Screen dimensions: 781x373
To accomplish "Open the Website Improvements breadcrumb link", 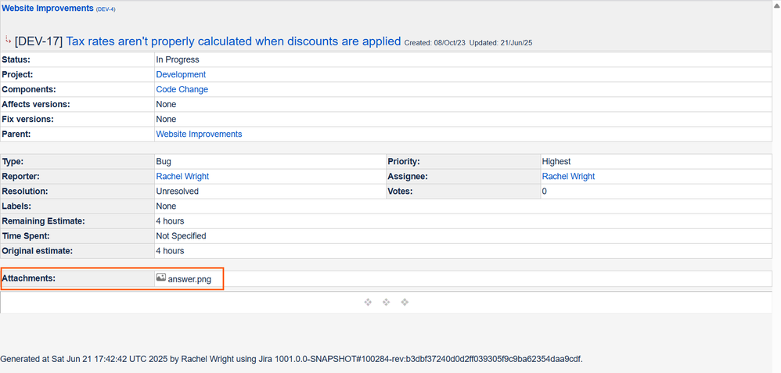I will 48,8.
